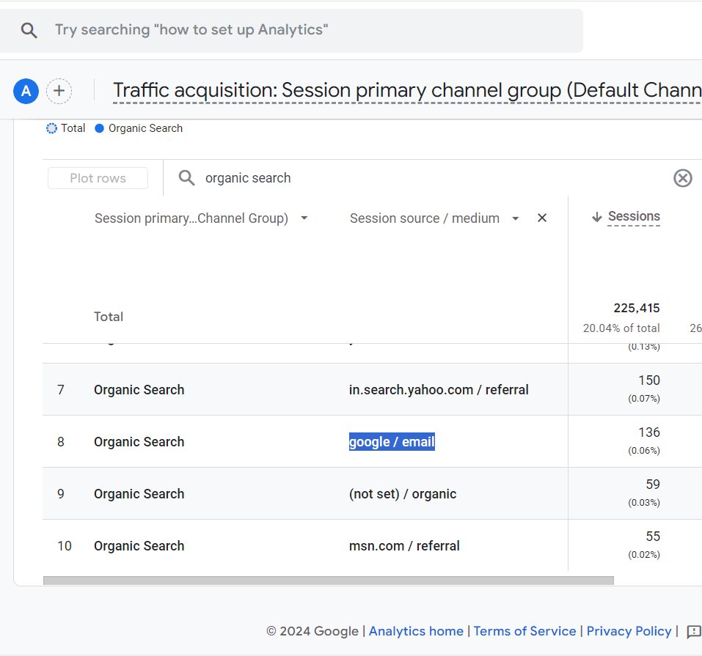Screen dimensions: 702x656
Task: Select 'in.search.yahoo.com / referral' cell
Action: (x=439, y=390)
